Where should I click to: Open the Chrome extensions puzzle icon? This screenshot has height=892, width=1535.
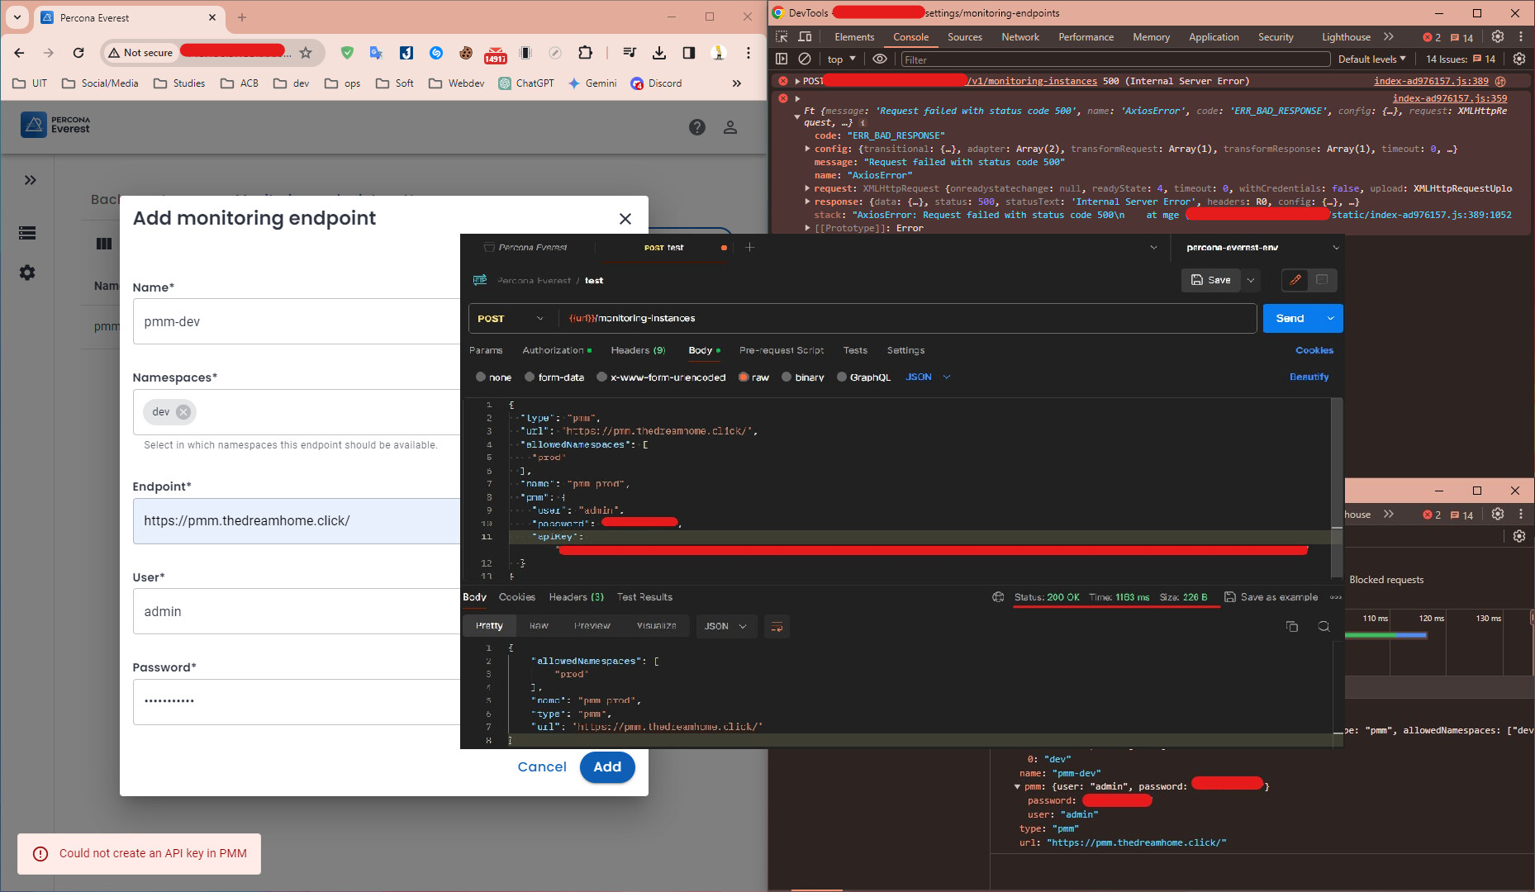[x=585, y=53]
